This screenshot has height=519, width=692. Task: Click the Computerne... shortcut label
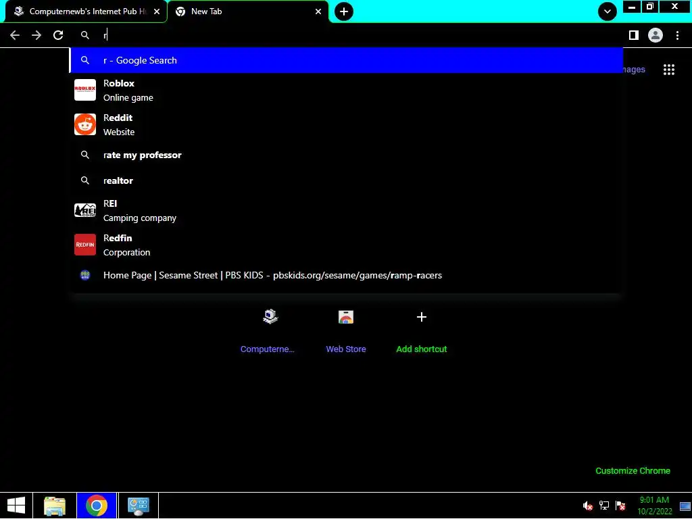(x=268, y=349)
